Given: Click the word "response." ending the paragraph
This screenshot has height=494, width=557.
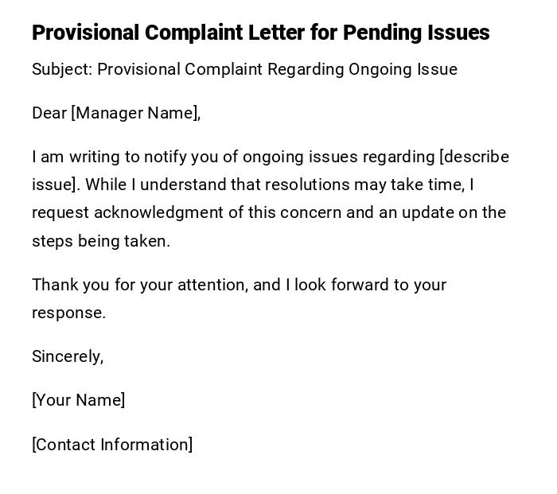Looking at the screenshot, I should point(68,313).
